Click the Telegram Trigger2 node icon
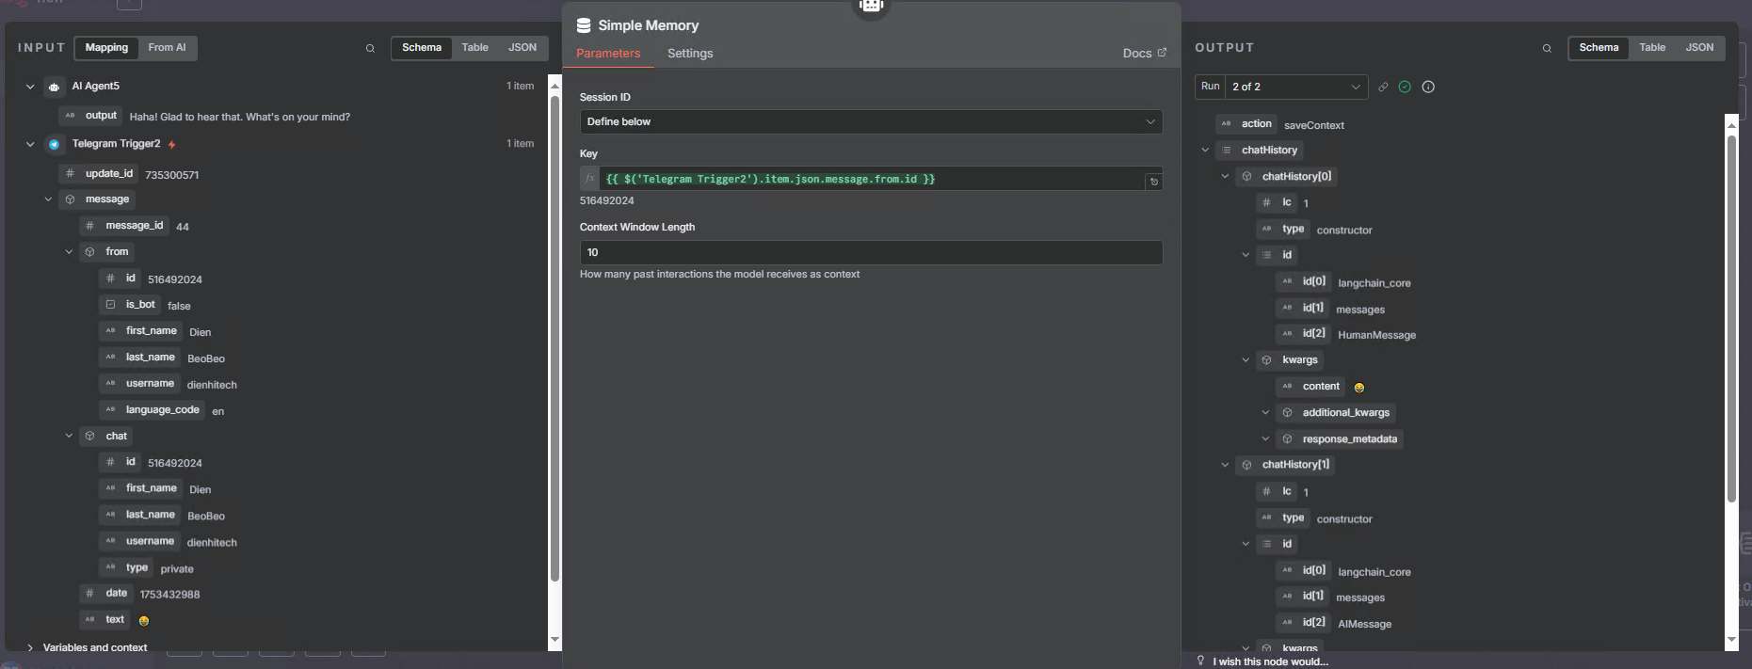Viewport: 1752px width, 669px height. tap(54, 144)
